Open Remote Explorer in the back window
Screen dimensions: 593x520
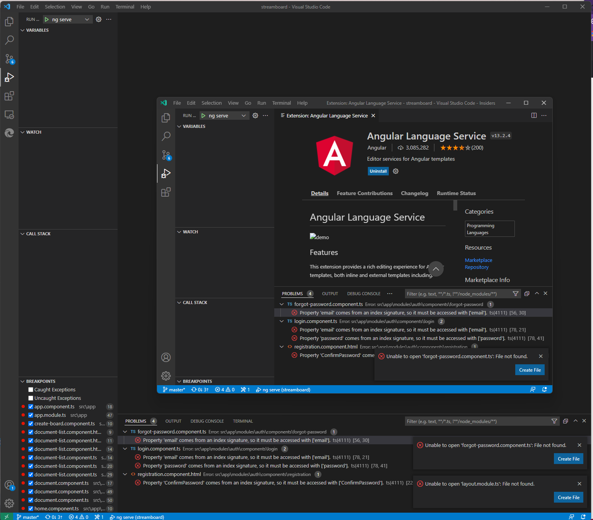tap(9, 114)
